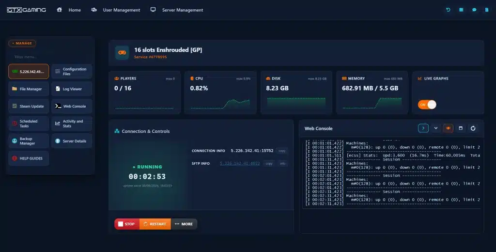Click the Players people icon
Viewport: 496px width, 252px height.
click(x=117, y=79)
